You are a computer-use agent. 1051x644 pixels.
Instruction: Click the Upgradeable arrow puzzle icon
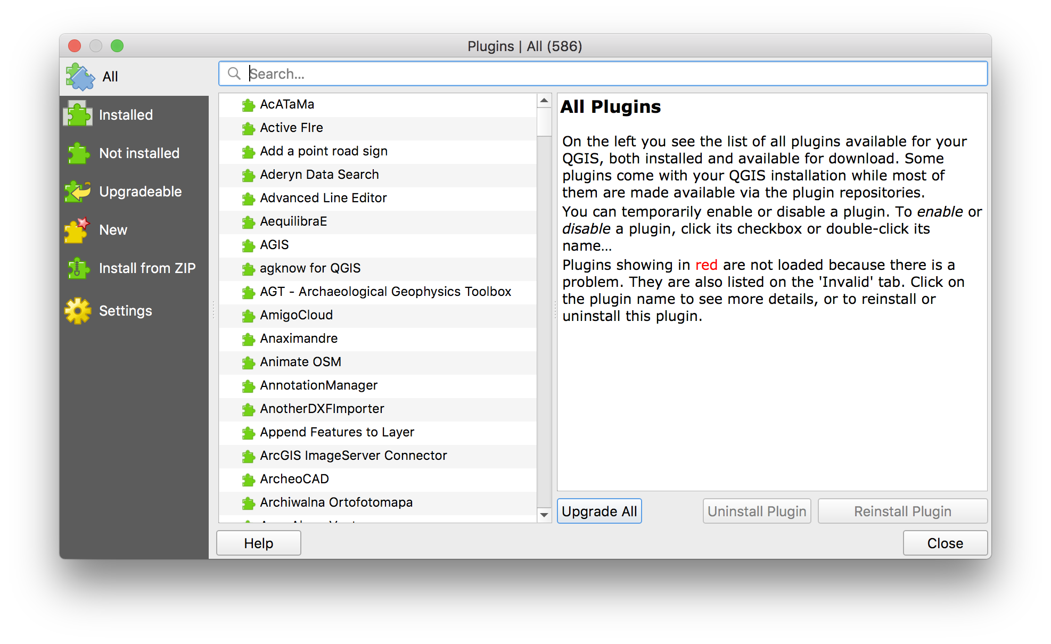[78, 192]
